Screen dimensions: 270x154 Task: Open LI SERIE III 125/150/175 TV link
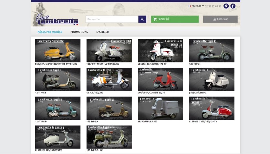pyautogui.click(x=152, y=64)
